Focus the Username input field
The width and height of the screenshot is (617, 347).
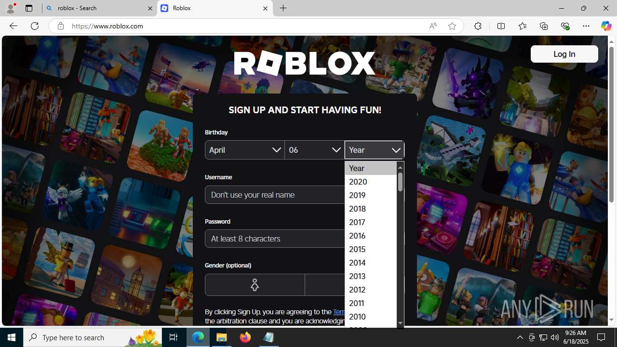click(x=275, y=195)
